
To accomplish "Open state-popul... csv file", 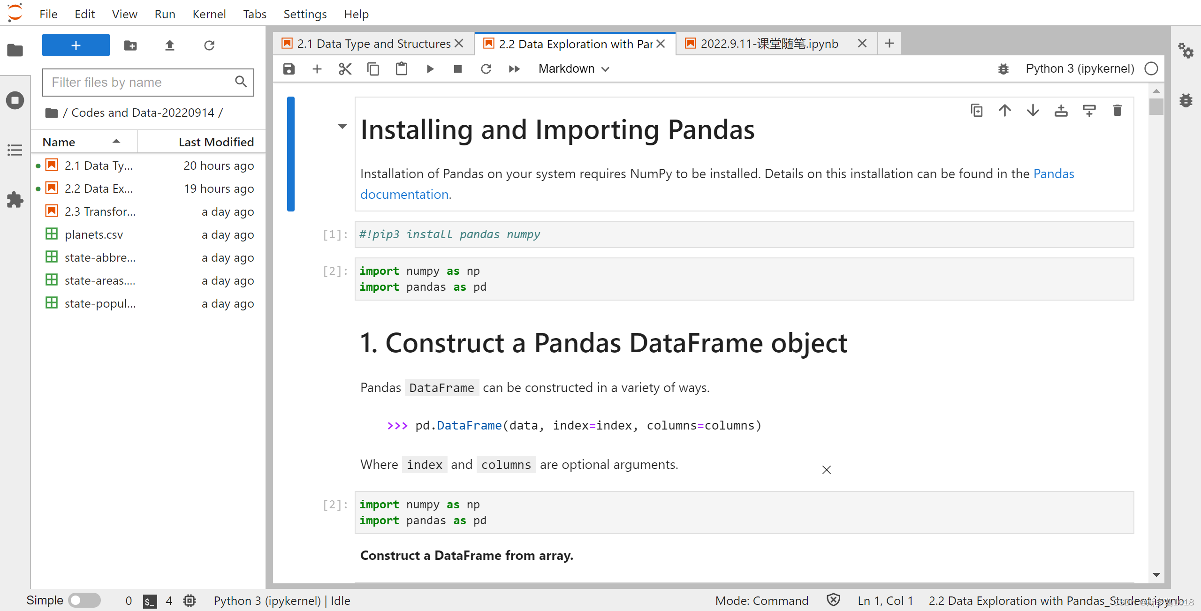I will point(148,303).
